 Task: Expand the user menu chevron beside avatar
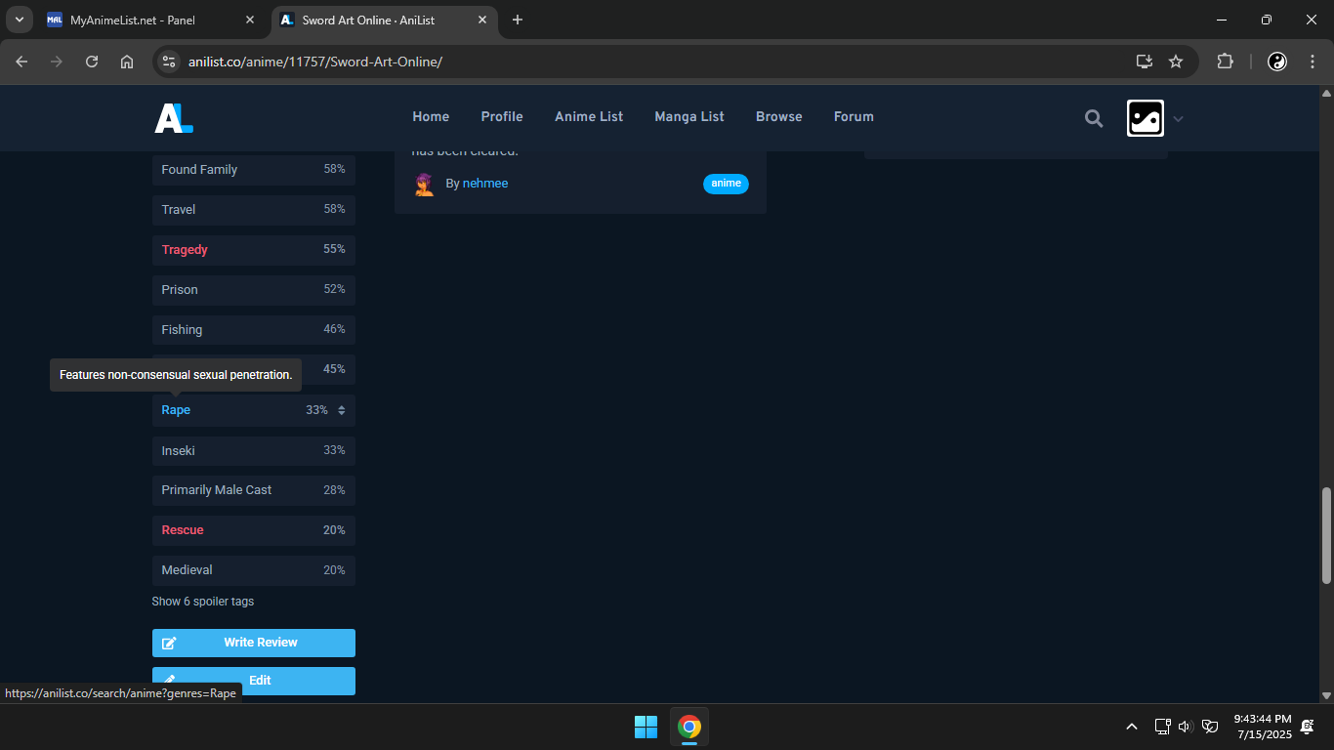point(1178,119)
